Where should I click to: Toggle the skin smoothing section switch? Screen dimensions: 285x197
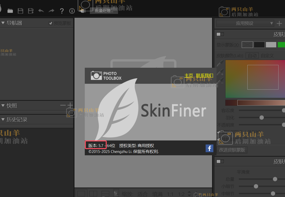220,161
